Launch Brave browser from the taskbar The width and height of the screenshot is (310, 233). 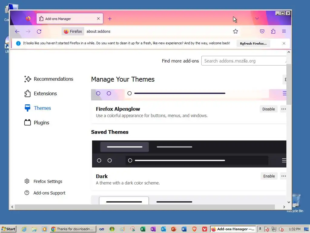[x=194, y=229]
